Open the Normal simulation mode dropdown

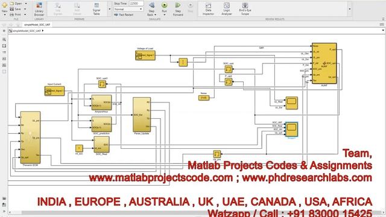[x=128, y=9]
